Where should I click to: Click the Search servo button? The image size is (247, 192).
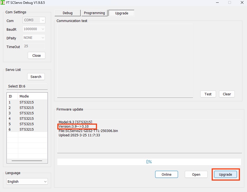[x=36, y=77]
